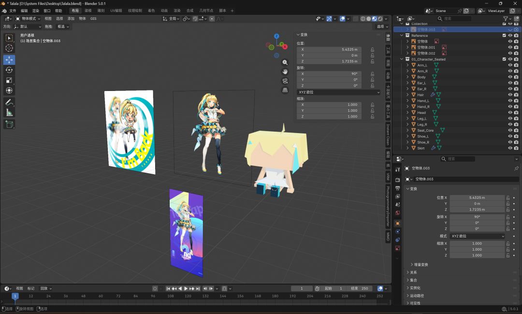Uncheck the 01_Character_Seated collection checkbox

click(504, 59)
